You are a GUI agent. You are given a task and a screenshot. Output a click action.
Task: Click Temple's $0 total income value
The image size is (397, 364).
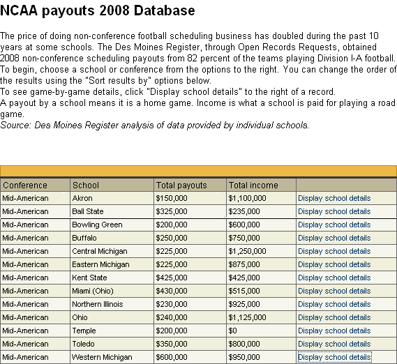tap(232, 331)
